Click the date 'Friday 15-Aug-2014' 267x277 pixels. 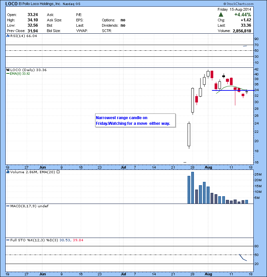[x=234, y=9]
